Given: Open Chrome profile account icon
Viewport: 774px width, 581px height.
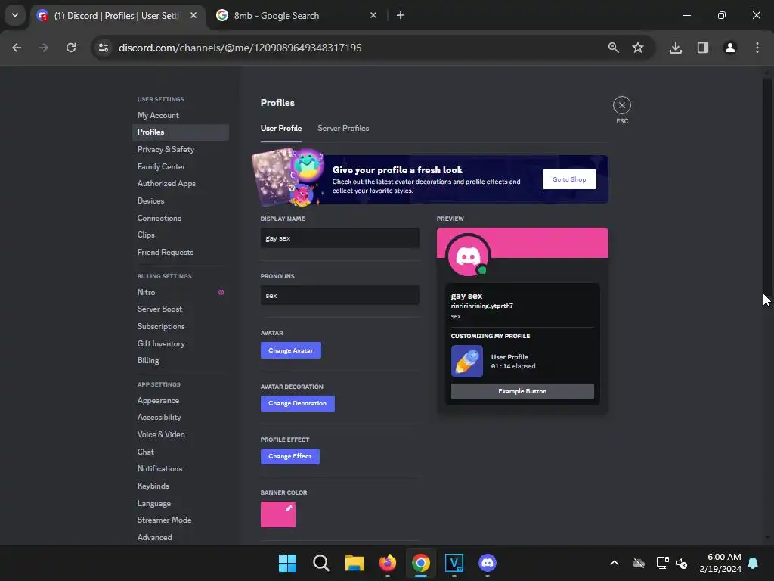Looking at the screenshot, I should pyautogui.click(x=729, y=48).
